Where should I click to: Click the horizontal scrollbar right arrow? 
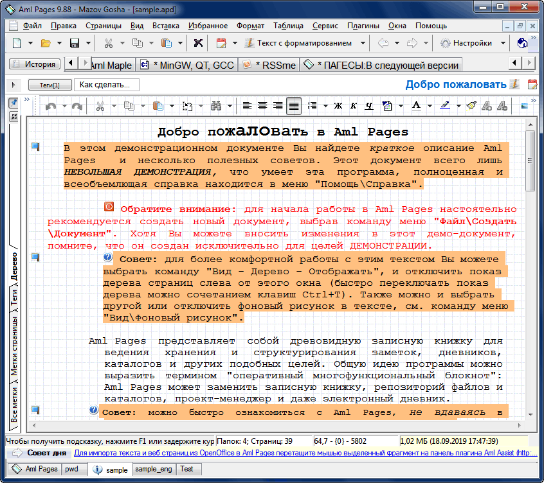tap(519, 425)
